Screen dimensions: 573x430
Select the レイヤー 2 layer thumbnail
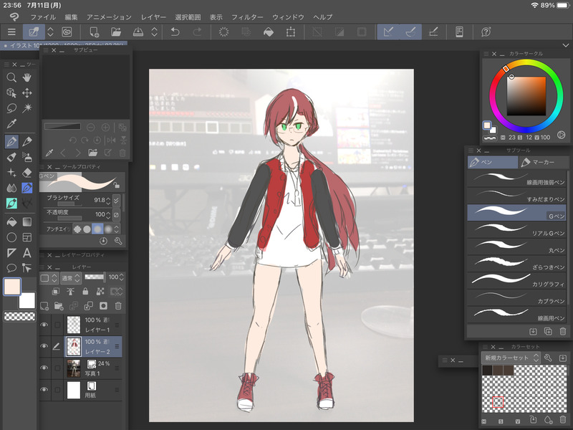tap(73, 347)
